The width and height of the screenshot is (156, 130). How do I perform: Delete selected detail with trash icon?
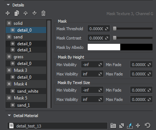pos(43,13)
